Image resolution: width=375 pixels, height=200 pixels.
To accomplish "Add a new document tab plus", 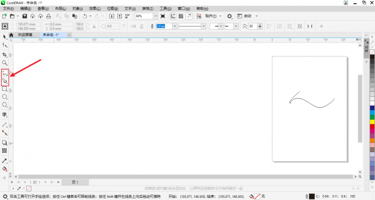I will [69, 35].
